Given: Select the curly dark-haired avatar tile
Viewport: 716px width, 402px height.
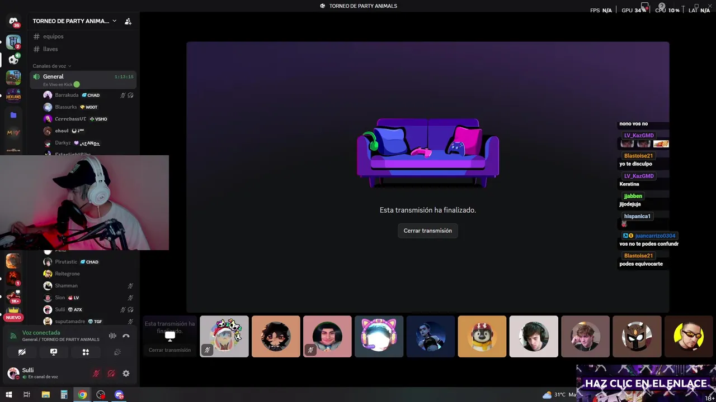Looking at the screenshot, I should coord(276,336).
